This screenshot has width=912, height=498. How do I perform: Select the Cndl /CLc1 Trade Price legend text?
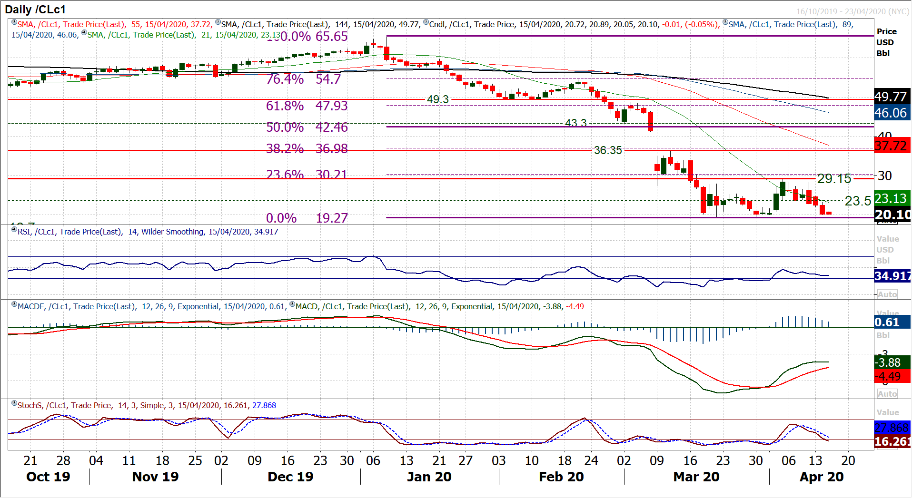click(x=575, y=24)
